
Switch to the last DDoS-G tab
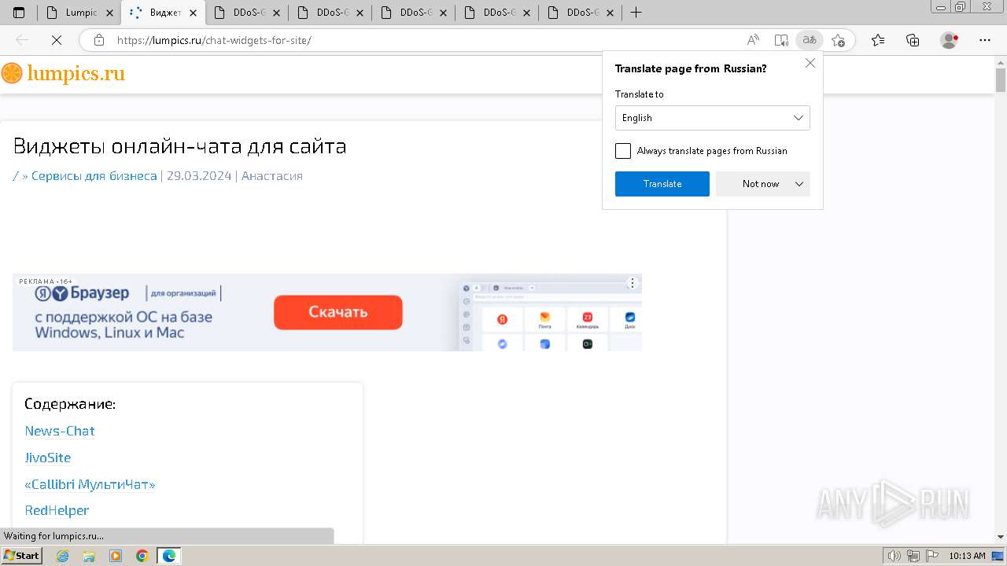[x=581, y=13]
